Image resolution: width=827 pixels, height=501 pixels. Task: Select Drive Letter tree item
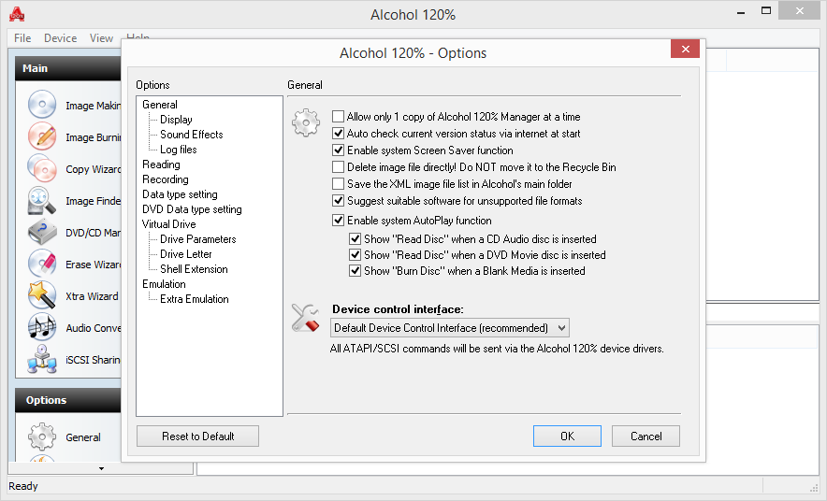185,254
